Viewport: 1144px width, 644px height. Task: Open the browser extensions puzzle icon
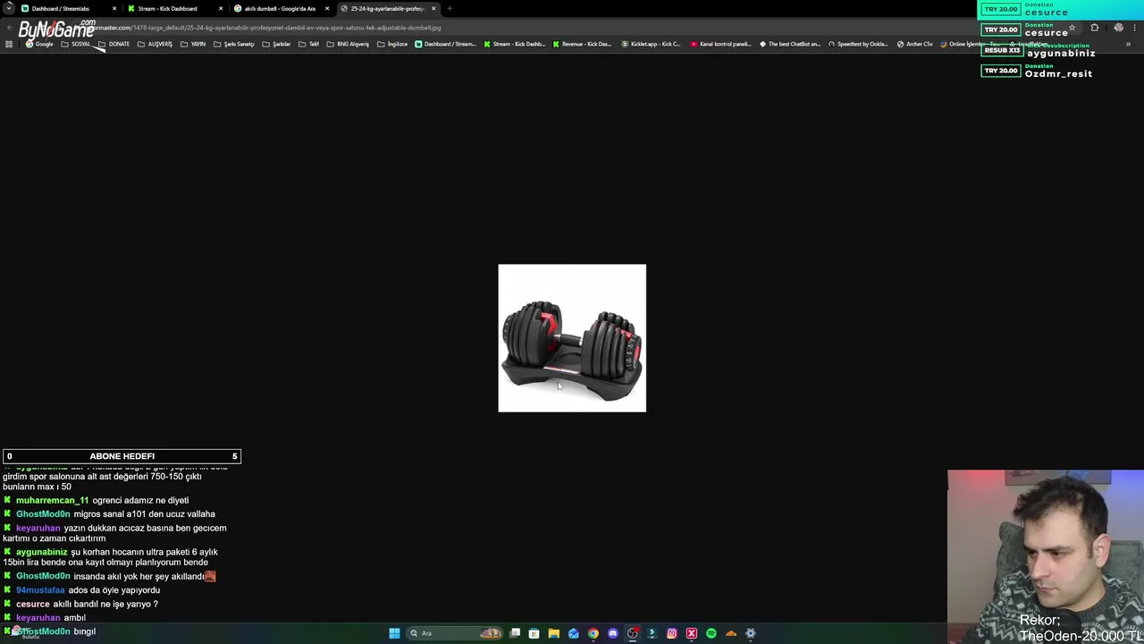(1095, 28)
